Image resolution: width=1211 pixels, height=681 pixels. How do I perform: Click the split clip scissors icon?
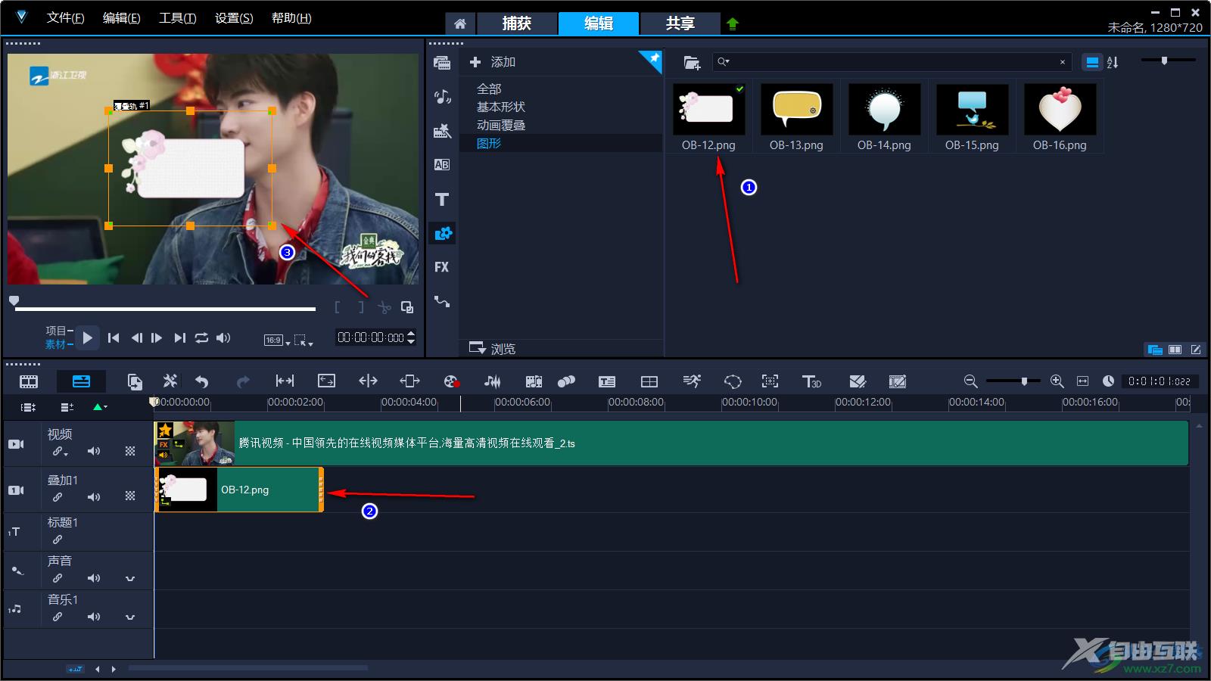point(384,307)
